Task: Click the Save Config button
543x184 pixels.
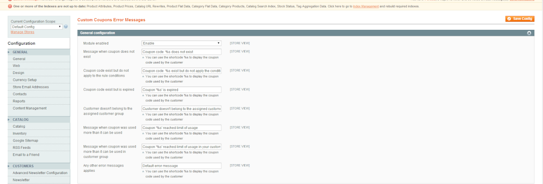Action: 520,18
